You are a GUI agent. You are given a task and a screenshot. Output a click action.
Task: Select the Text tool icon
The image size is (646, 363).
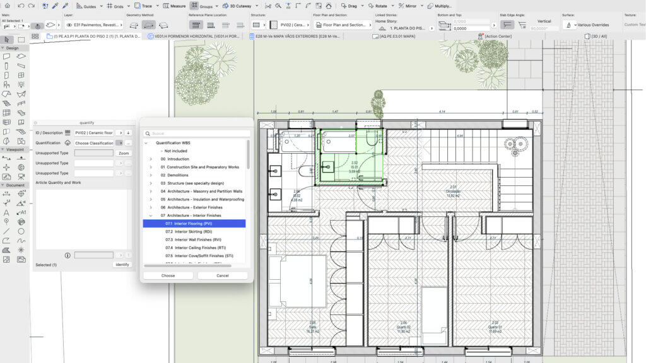pos(6,213)
